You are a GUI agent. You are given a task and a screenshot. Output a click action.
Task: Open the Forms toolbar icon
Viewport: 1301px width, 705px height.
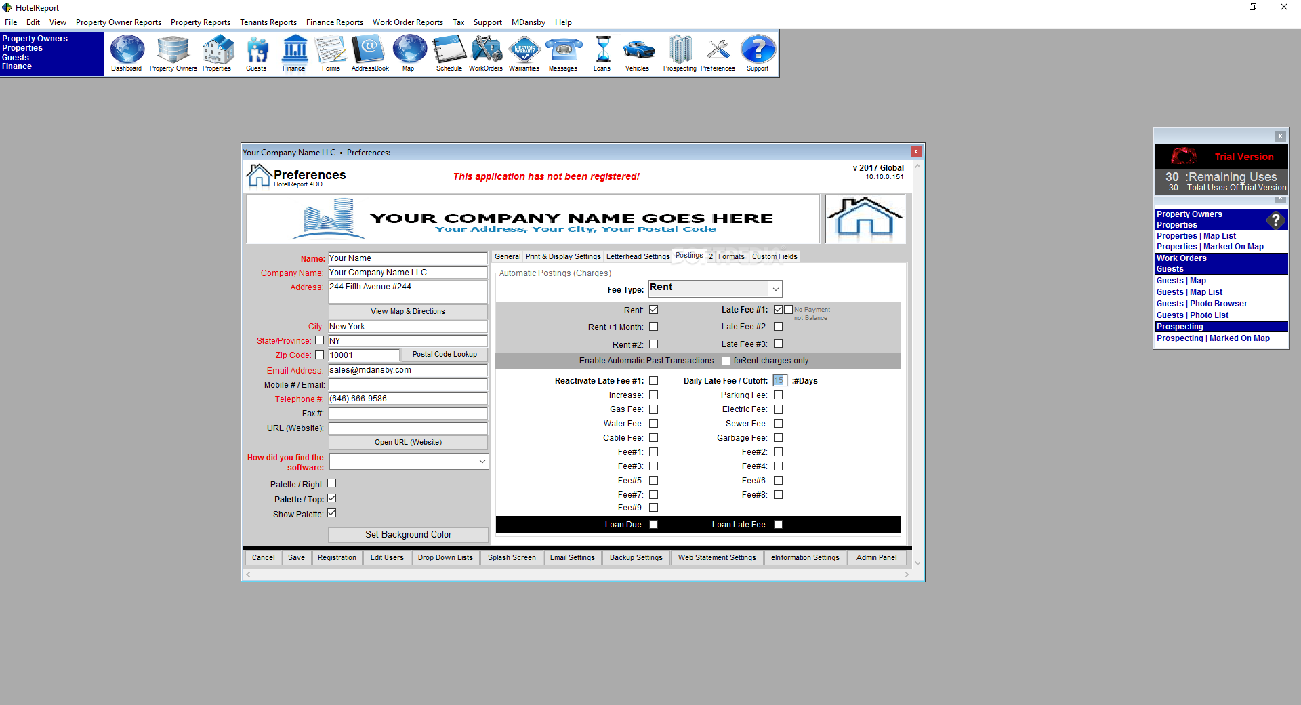coord(331,52)
